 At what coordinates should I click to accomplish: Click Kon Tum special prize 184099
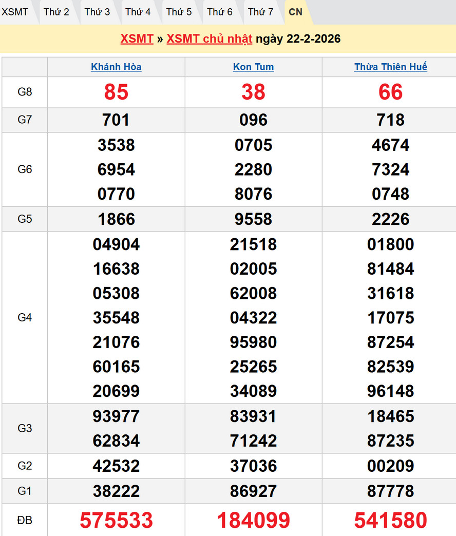(253, 520)
